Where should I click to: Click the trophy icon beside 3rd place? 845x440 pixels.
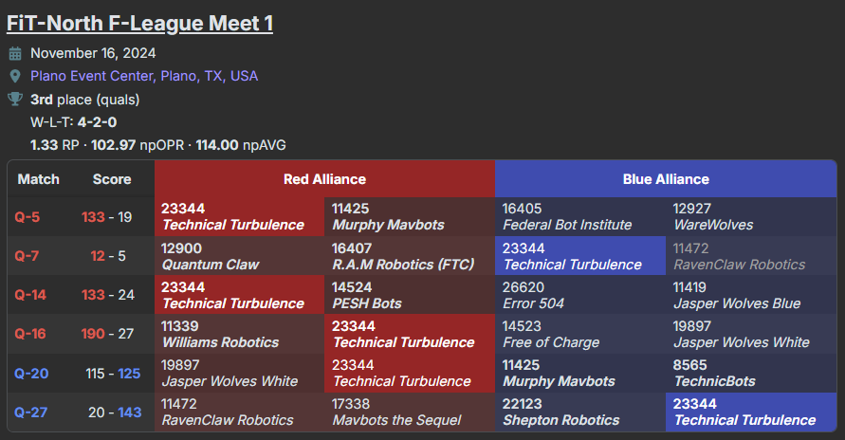(14, 100)
